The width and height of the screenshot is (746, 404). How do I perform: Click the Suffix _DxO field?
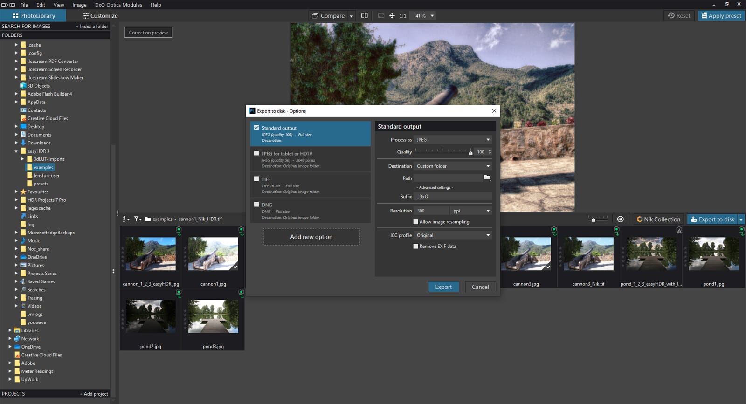pos(453,197)
